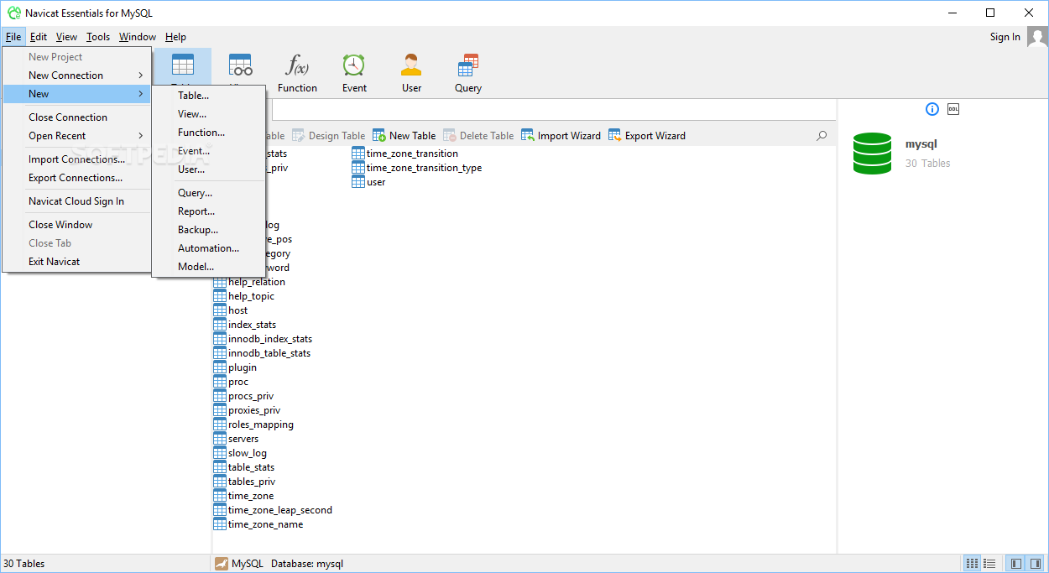Launch the Import Wizard
The width and height of the screenshot is (1049, 573).
pos(561,135)
